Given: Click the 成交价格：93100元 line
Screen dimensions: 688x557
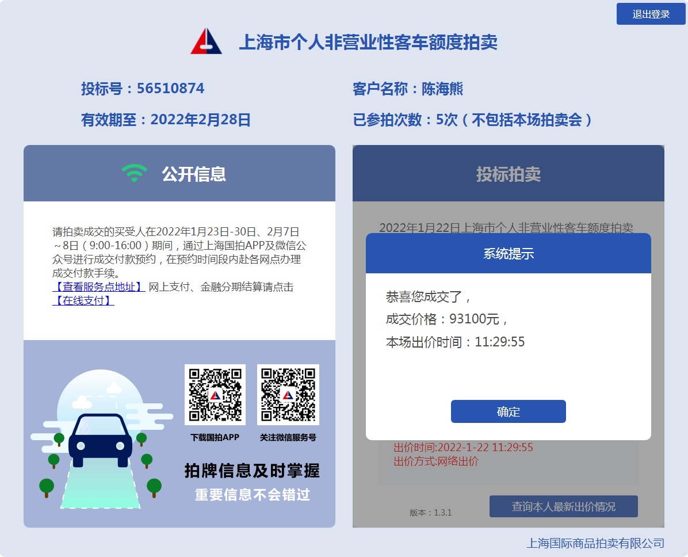Looking at the screenshot, I should (446, 319).
